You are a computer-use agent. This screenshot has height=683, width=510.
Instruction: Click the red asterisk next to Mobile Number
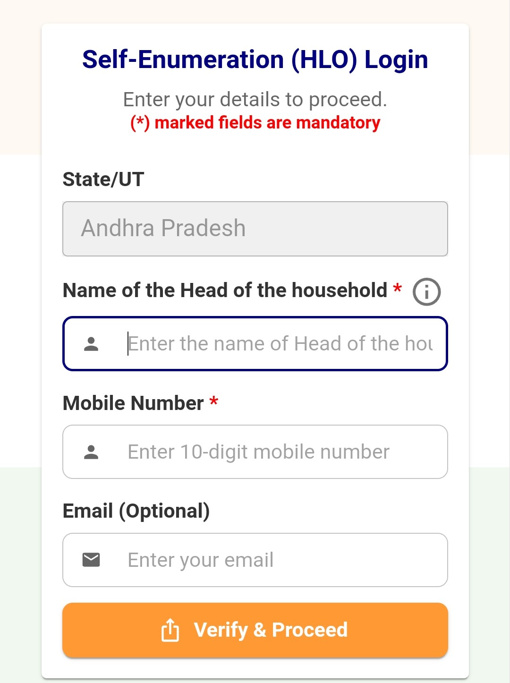point(214,402)
